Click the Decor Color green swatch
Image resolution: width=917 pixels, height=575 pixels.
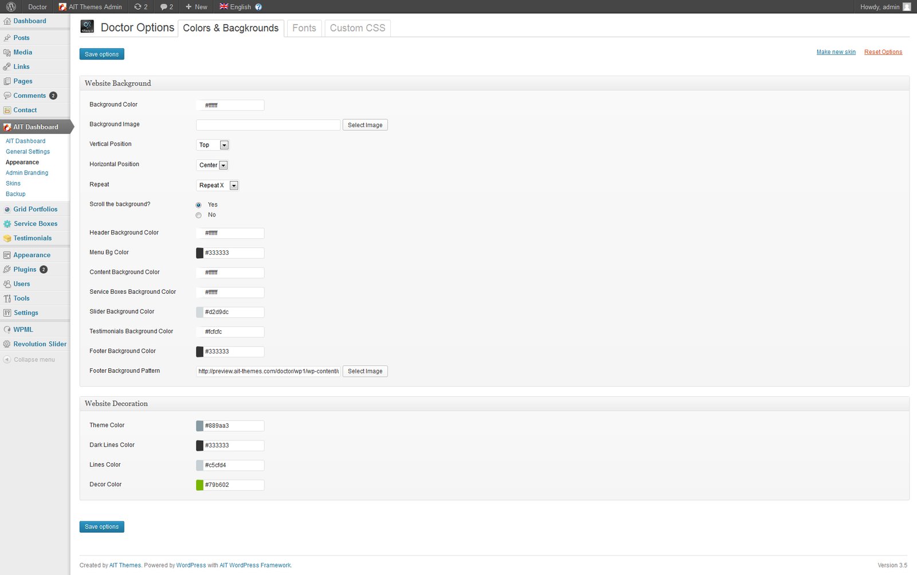(199, 485)
